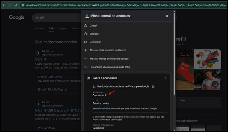Viewport: 228px width, 132px height.
Task: Click the minus icon for fewer Bancos ads
Action: (86, 59)
